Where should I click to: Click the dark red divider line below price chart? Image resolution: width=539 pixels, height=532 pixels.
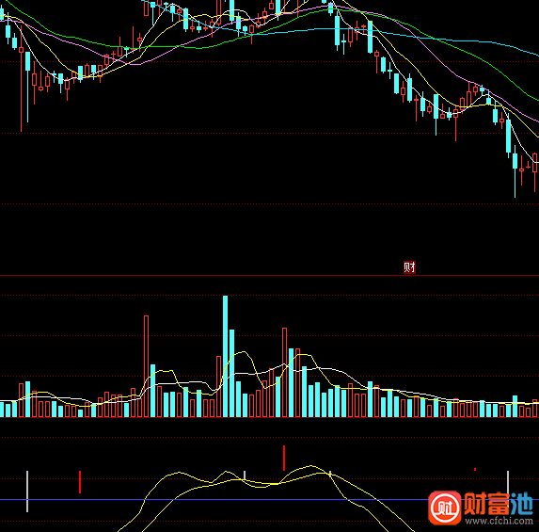click(x=269, y=275)
